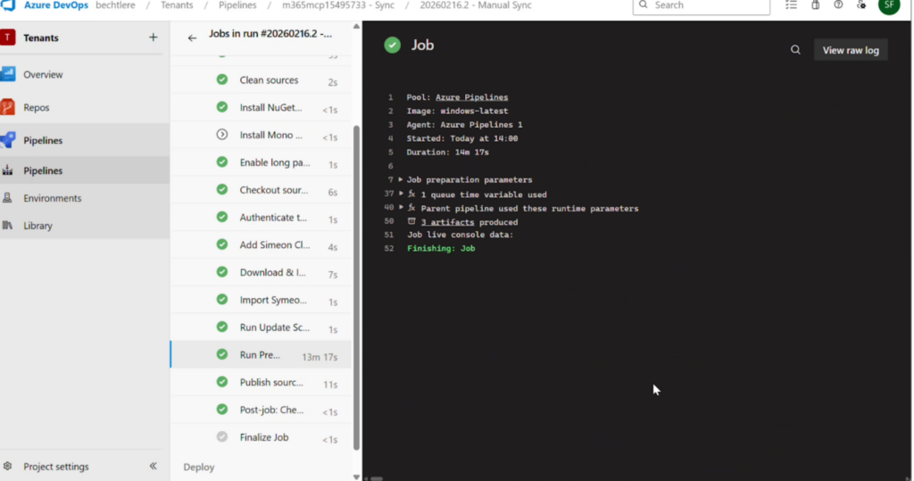914x481 pixels.
Task: Expand Job preparation parameters section
Action: [401, 179]
